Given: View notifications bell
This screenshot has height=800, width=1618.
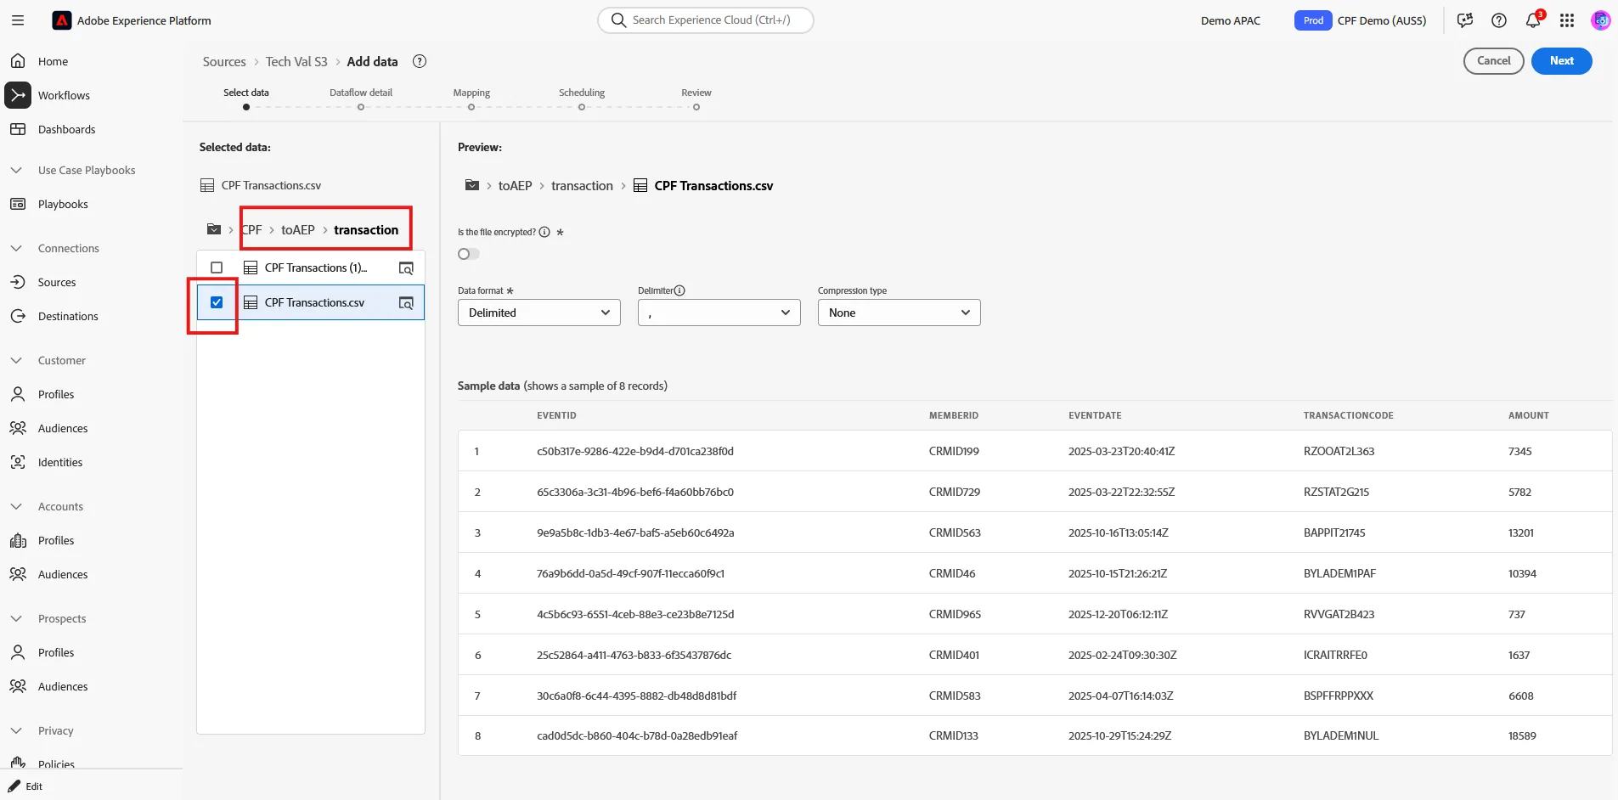Looking at the screenshot, I should click(1533, 20).
